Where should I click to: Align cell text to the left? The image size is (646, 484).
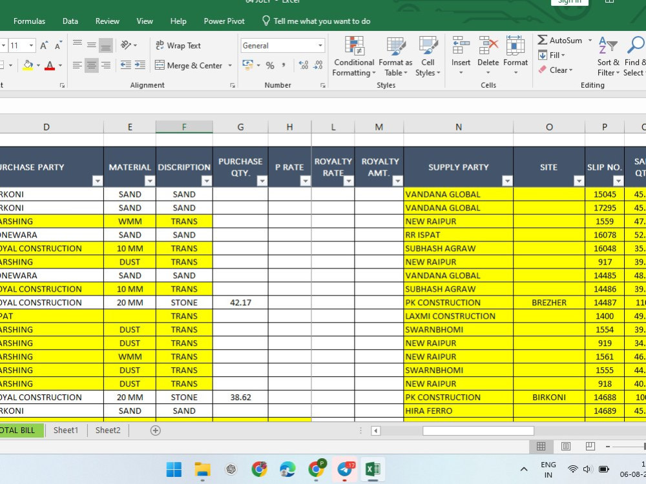(77, 65)
